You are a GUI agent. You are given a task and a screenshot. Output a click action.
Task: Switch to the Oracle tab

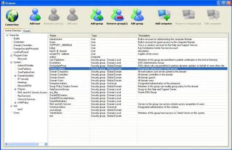click(26, 31)
